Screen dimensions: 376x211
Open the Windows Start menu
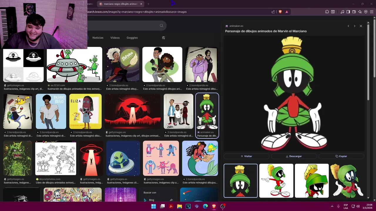tap(154, 206)
